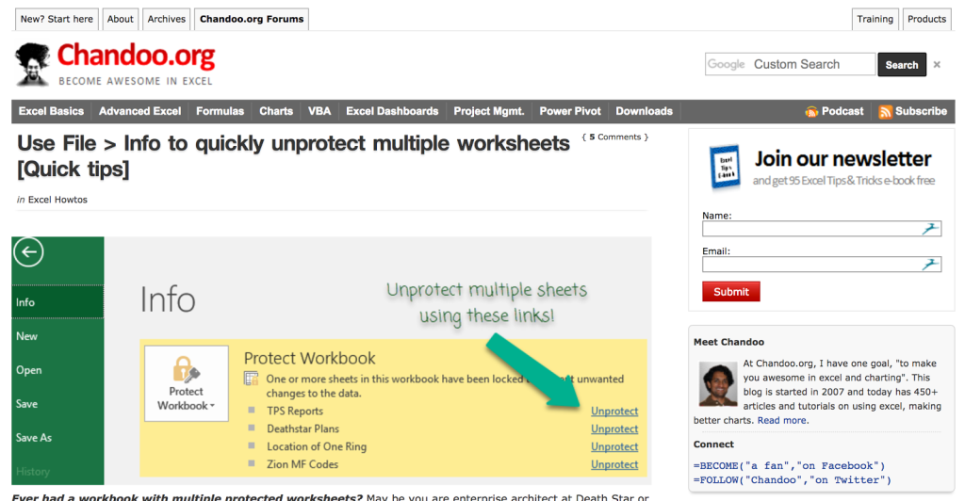Click the podcast icon next to Podcast
The width and height of the screenshot is (965, 501).
[811, 111]
